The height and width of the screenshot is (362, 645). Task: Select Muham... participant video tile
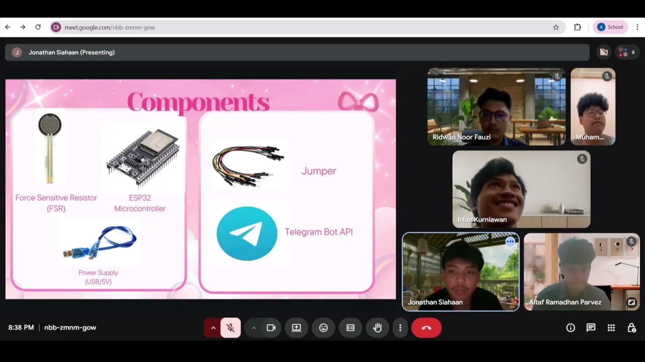[x=593, y=107]
